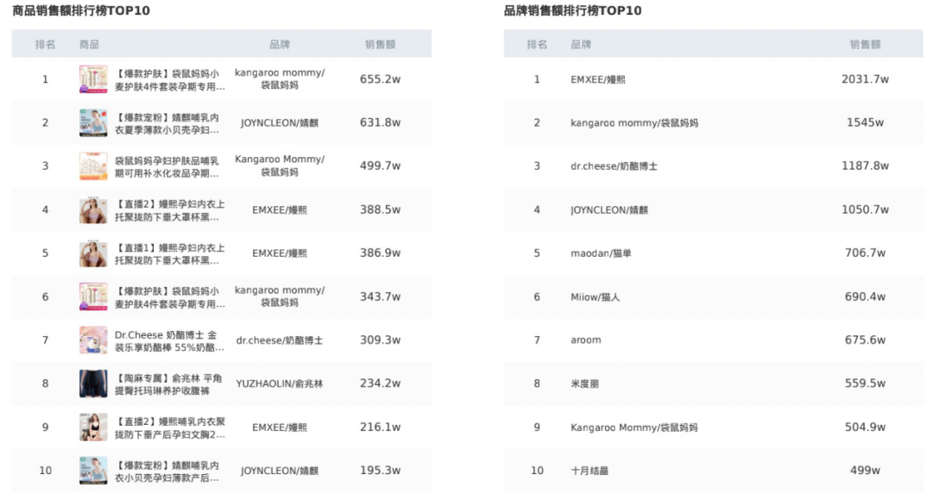Open rank 4 EMXEE maternity bra thumbnail
The width and height of the screenshot is (932, 499).
[93, 209]
